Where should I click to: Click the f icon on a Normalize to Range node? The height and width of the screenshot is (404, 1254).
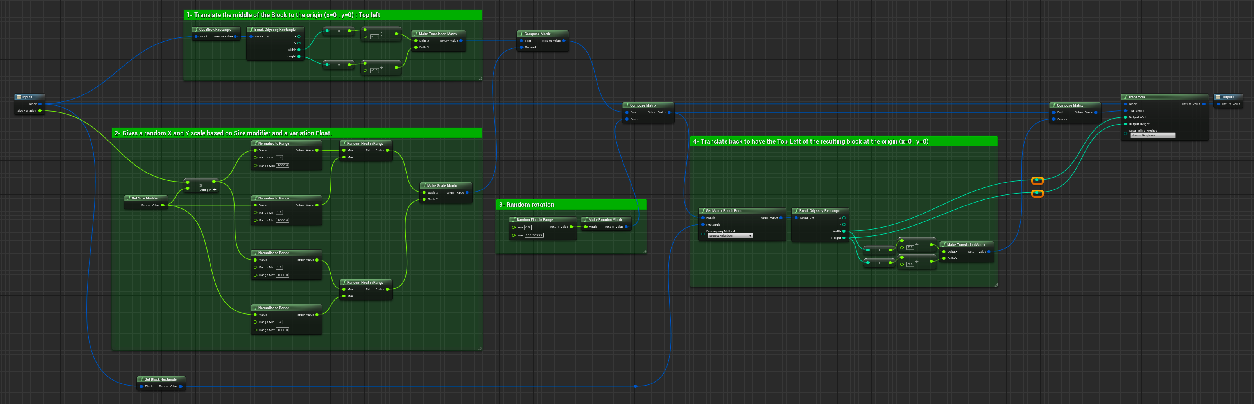(x=255, y=143)
